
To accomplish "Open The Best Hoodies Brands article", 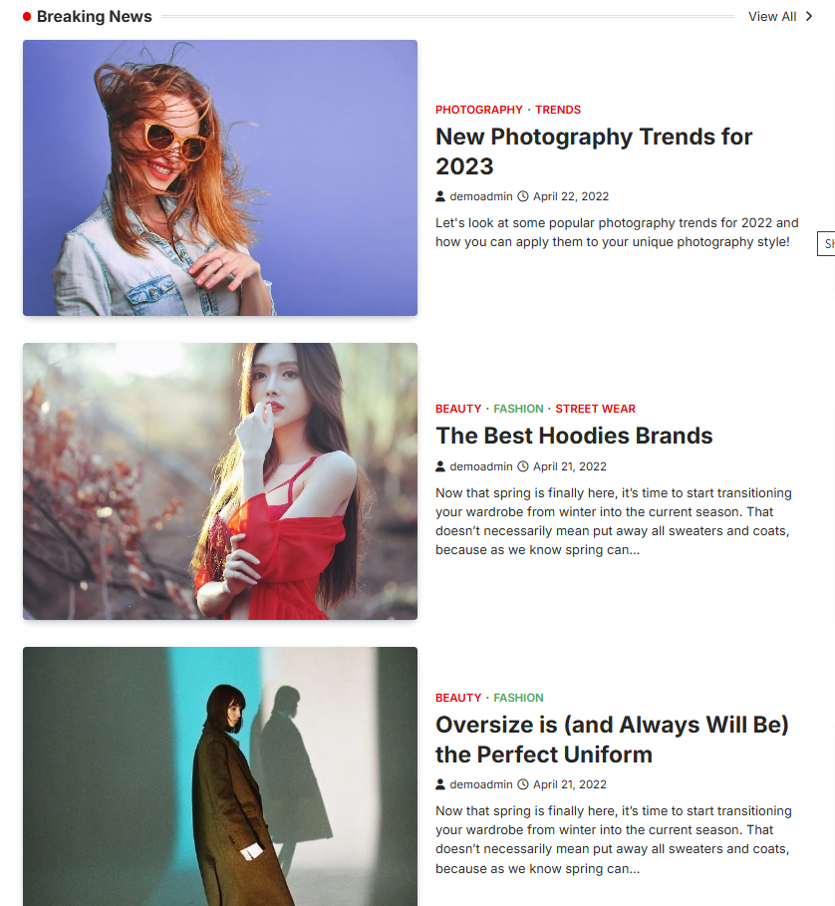I will 574,436.
